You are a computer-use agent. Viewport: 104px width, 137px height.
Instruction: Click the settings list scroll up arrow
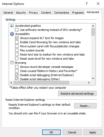click(93, 26)
